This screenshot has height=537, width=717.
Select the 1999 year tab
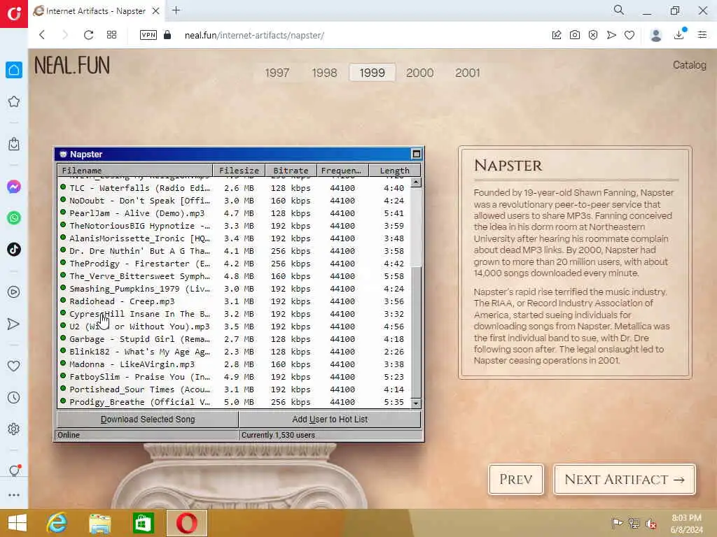tap(373, 73)
